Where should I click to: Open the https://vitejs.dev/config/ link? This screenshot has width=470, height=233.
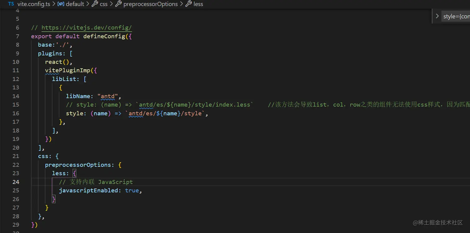click(87, 28)
